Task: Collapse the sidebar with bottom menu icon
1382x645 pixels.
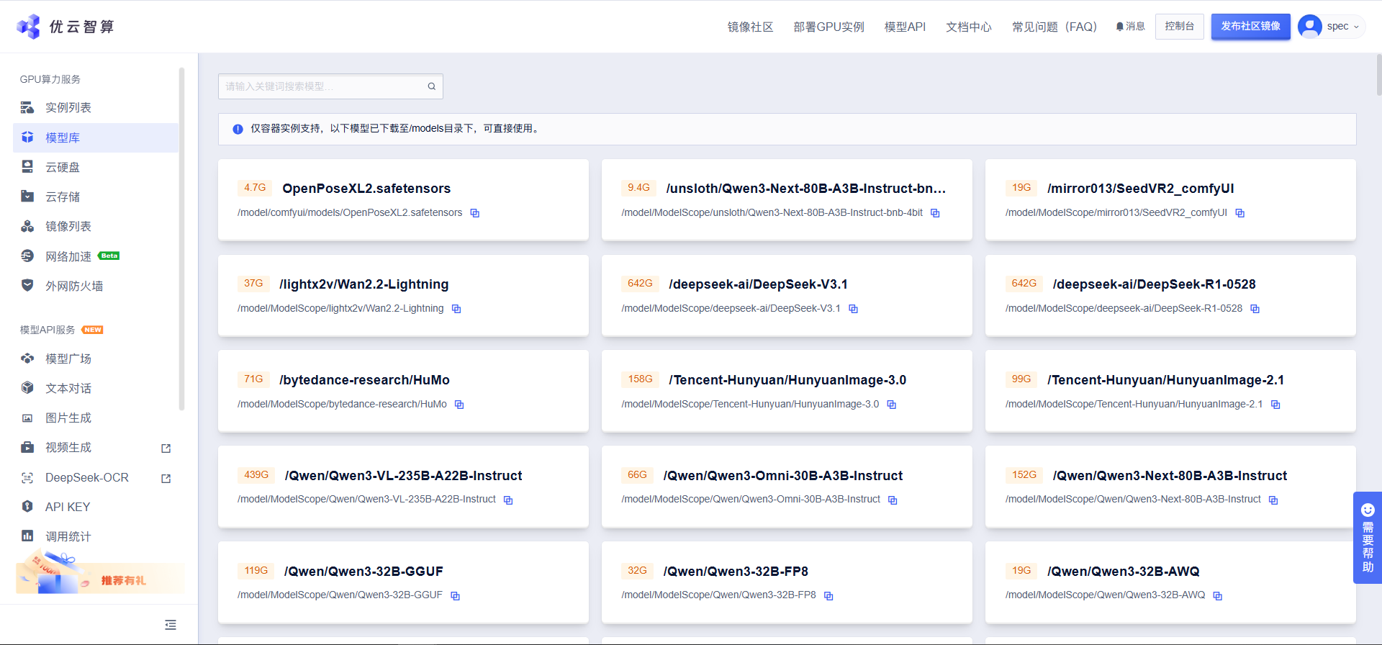Action: coord(171,625)
